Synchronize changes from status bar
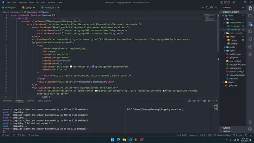The width and height of the screenshot is (254, 143). coord(14,135)
